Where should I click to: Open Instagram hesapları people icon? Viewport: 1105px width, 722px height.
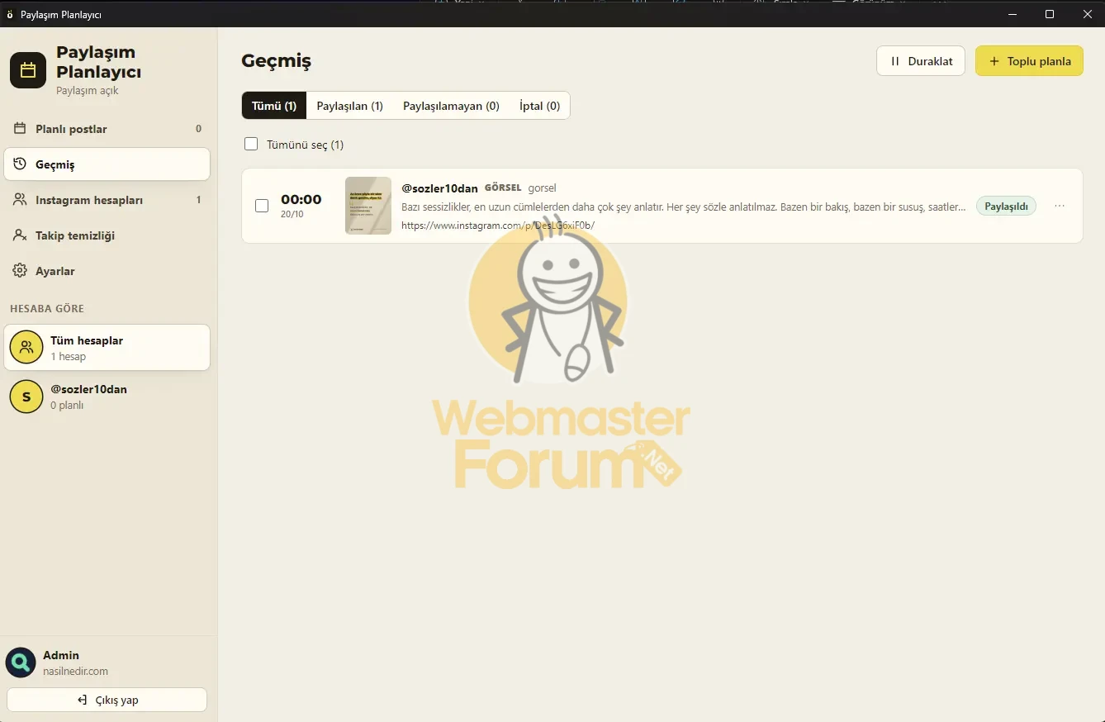click(20, 200)
